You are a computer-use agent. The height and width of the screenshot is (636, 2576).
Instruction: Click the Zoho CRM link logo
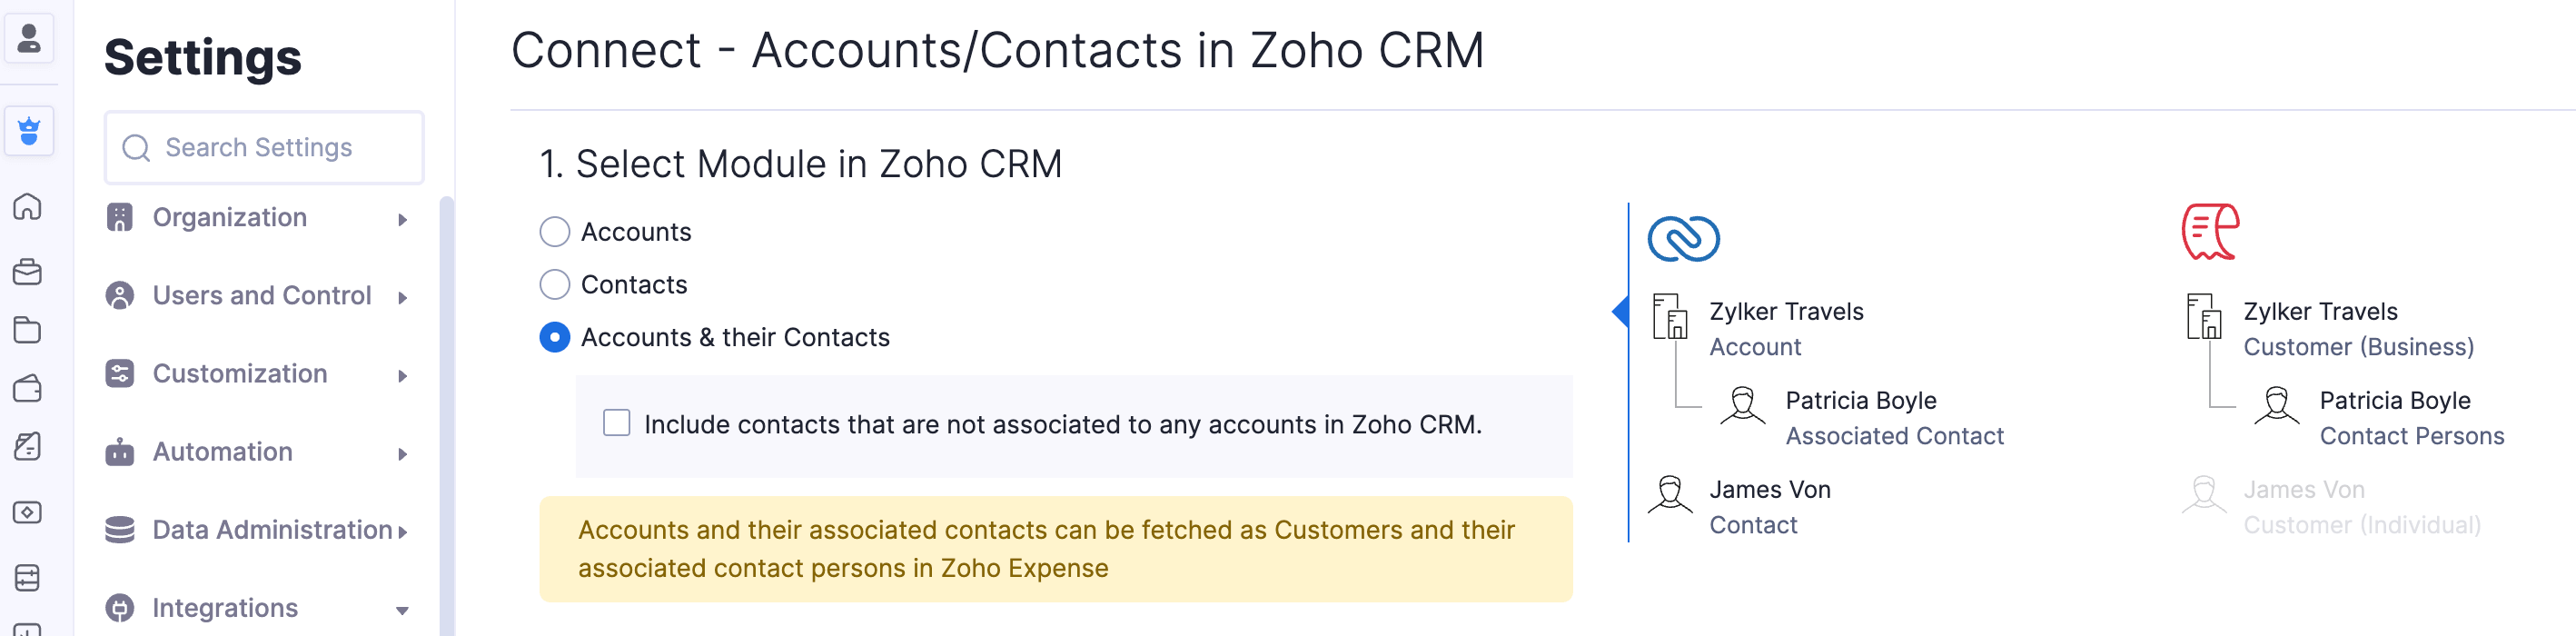(1683, 238)
